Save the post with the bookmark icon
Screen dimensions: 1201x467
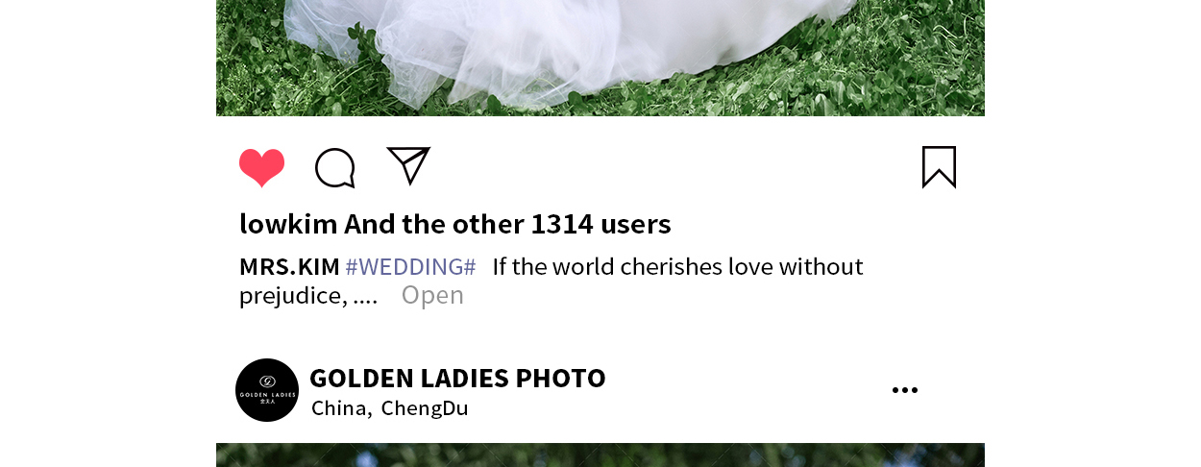coord(939,167)
